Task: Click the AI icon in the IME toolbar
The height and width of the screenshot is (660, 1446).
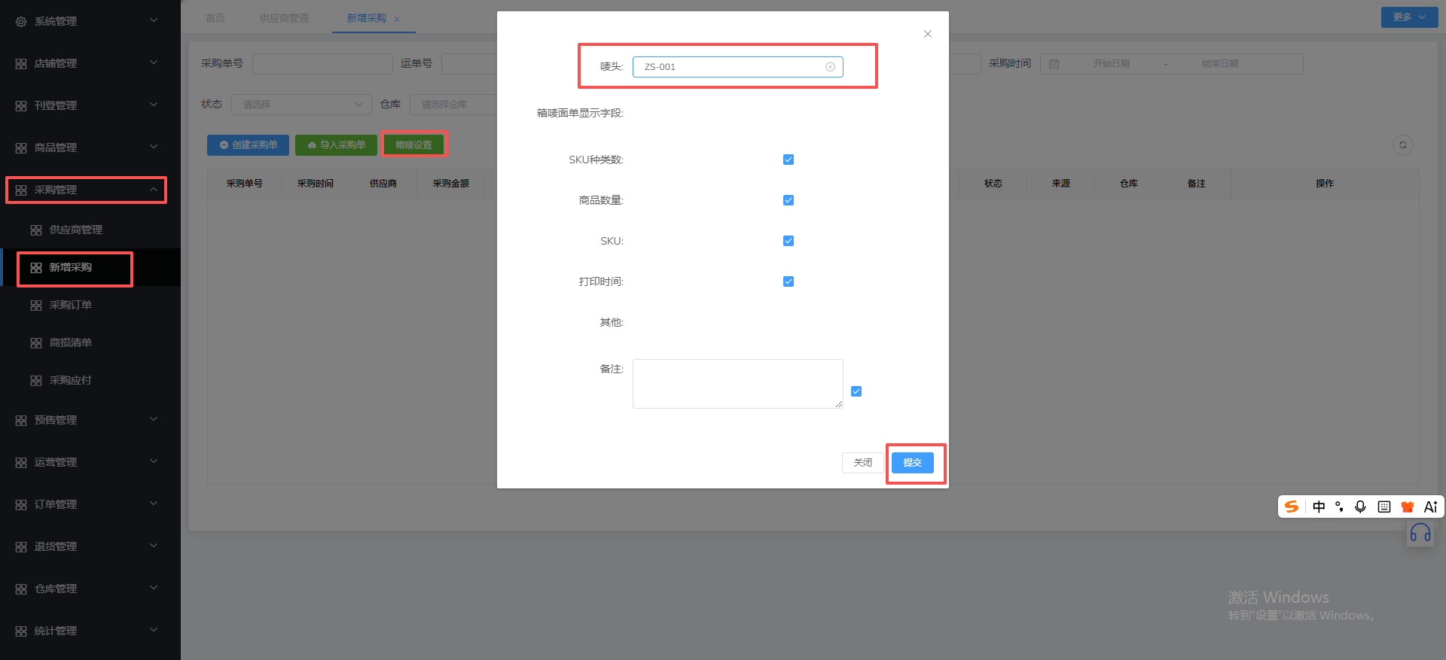Action: (x=1431, y=506)
